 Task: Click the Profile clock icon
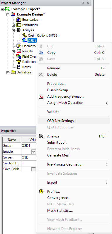click(x=41, y=191)
